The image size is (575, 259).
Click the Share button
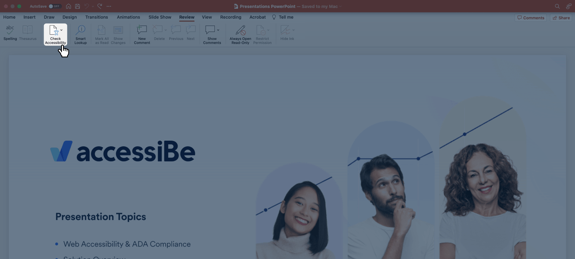[561, 18]
